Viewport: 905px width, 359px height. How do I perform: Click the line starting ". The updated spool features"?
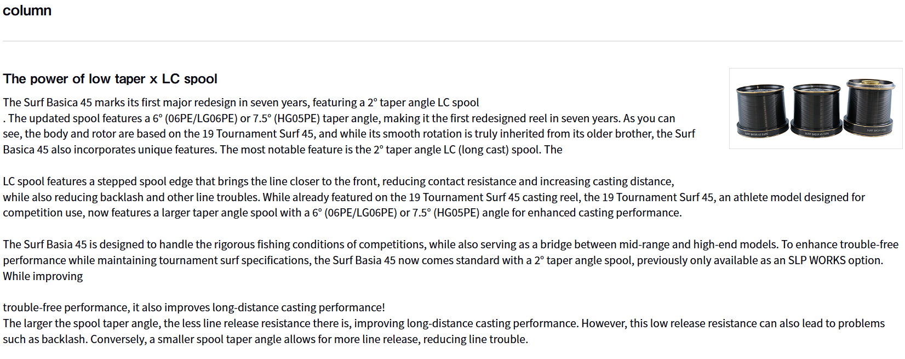pos(340,118)
